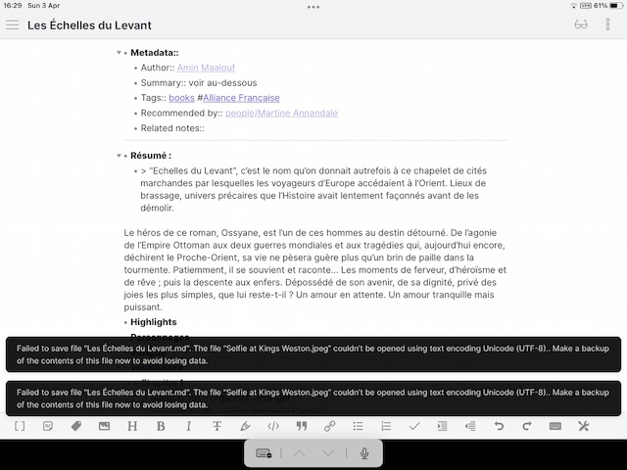Open the Alliance Française tag
This screenshot has height=470, width=627.
[x=241, y=98]
